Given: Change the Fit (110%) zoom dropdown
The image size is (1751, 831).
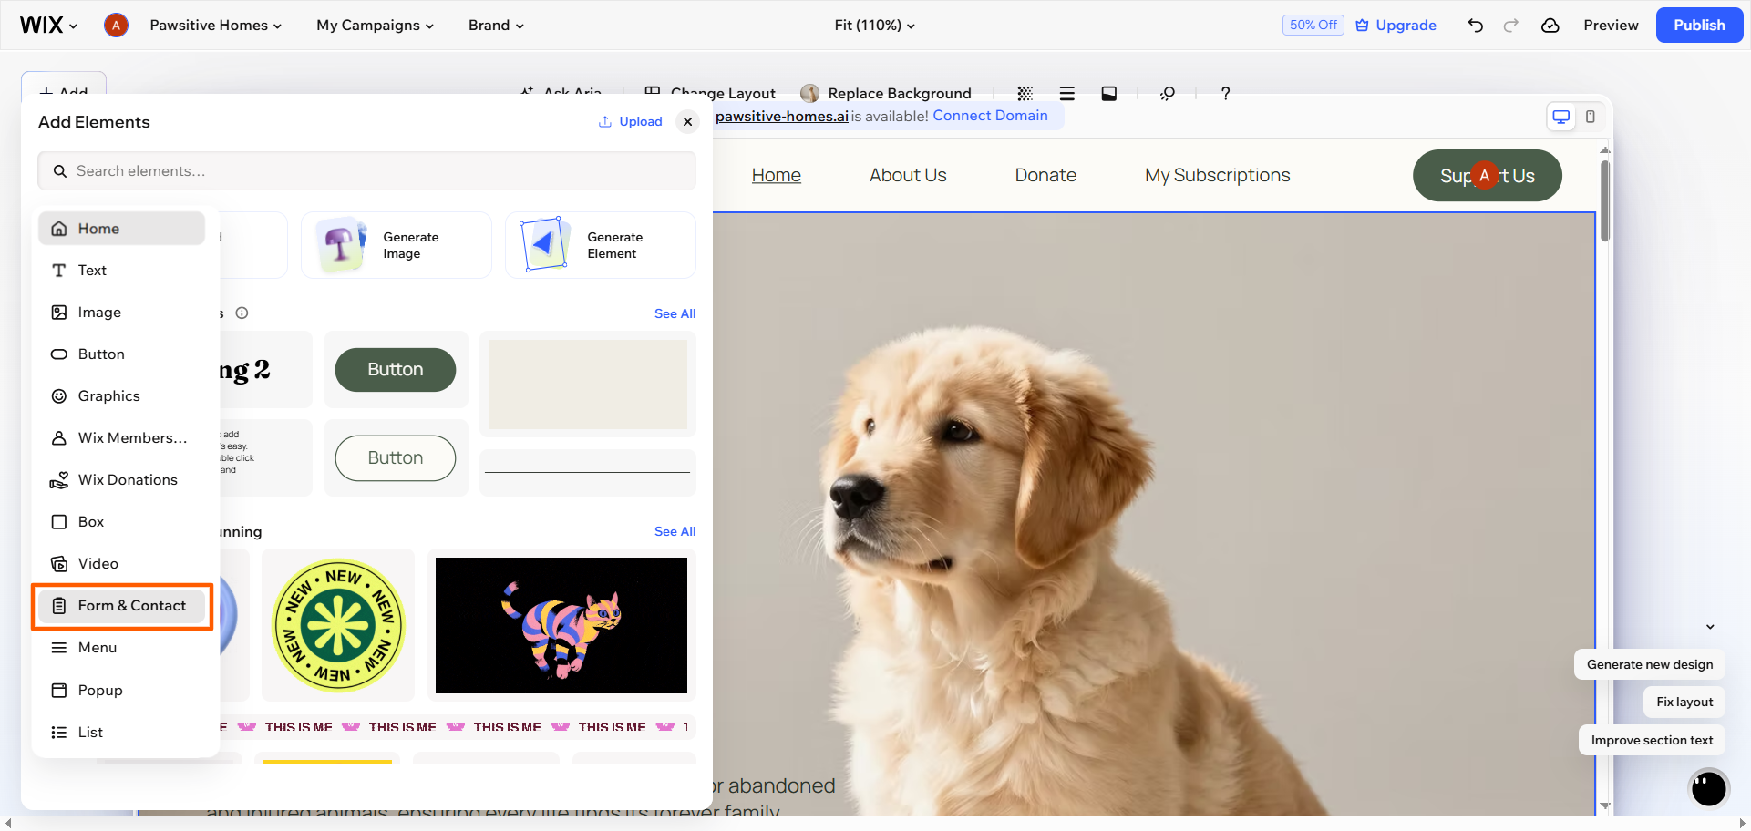Looking at the screenshot, I should pyautogui.click(x=874, y=26).
